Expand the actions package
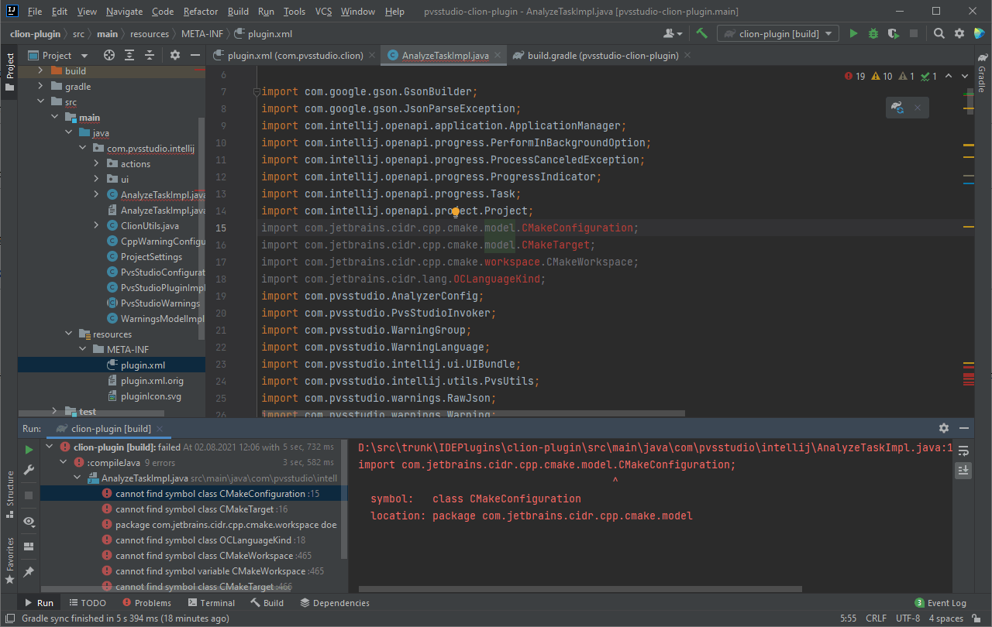This screenshot has height=627, width=992. click(96, 163)
